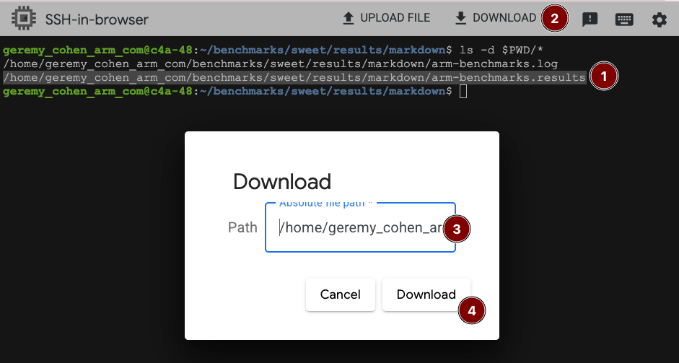Click the 'Path' label in dialog
The width and height of the screenshot is (679, 363).
(242, 227)
